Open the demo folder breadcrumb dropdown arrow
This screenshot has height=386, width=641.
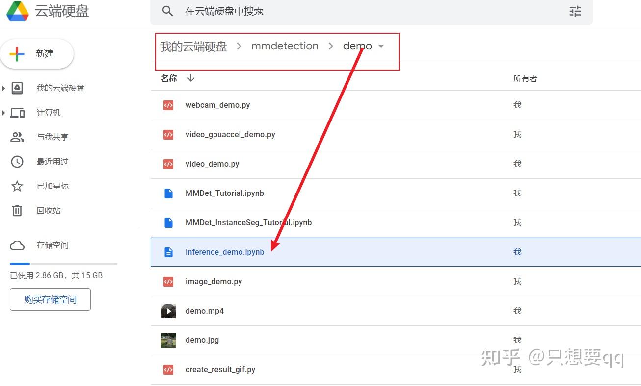click(382, 46)
